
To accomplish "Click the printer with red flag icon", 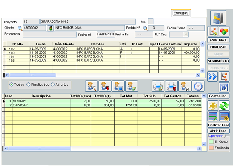I will coord(171,86).
